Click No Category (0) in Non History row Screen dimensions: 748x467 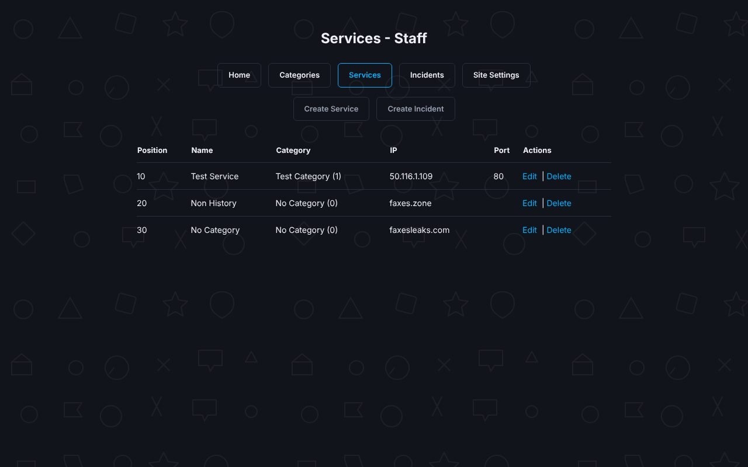click(x=306, y=203)
